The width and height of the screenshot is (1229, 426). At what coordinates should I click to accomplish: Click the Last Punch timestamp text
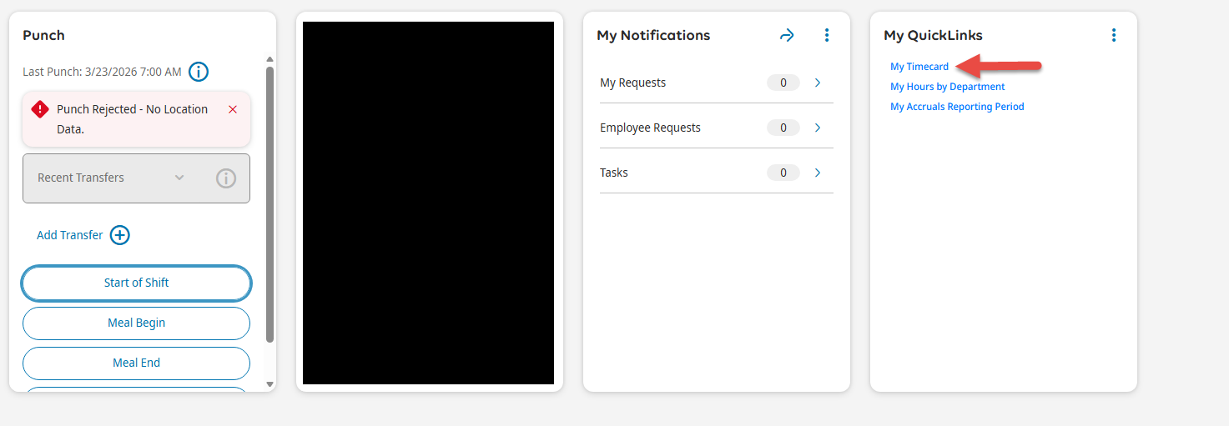[x=102, y=72]
